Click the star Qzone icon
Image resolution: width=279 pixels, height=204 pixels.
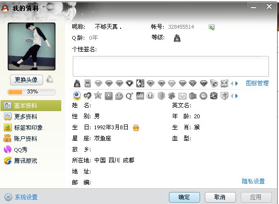tap(98, 96)
